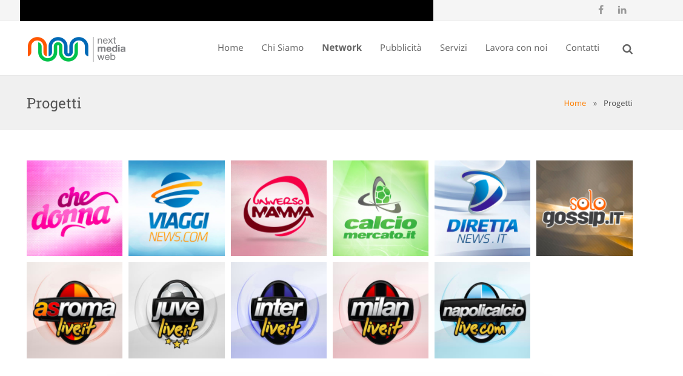Open the Che Donna project tile
The width and height of the screenshot is (683, 376).
coord(75,208)
